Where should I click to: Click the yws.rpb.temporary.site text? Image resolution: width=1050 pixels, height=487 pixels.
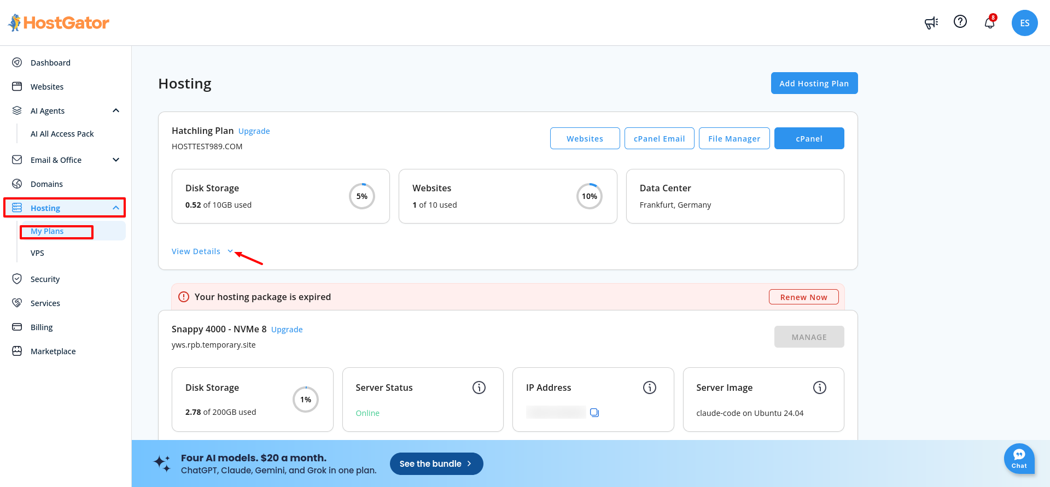tap(214, 345)
